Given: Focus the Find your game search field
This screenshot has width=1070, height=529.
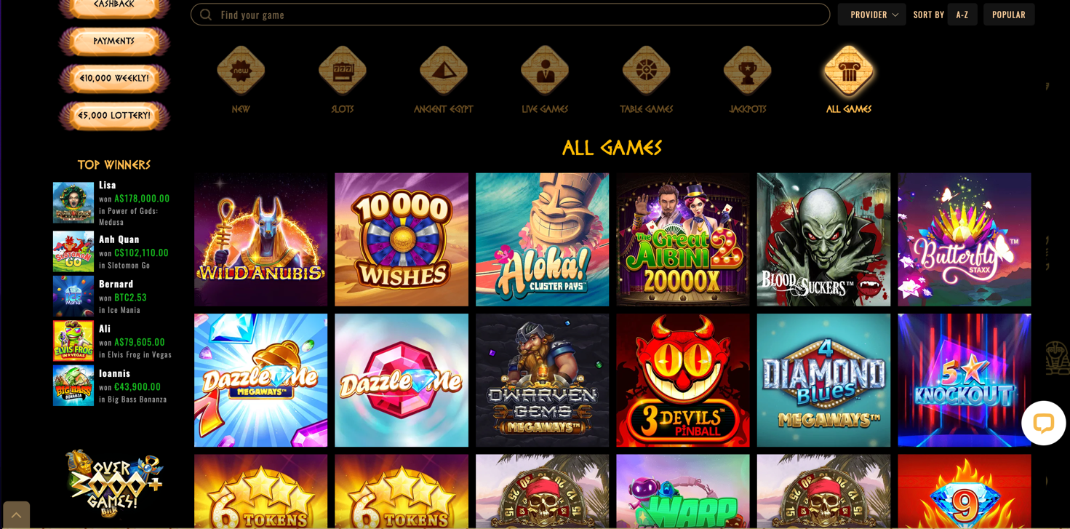Looking at the screenshot, I should pyautogui.click(x=510, y=15).
